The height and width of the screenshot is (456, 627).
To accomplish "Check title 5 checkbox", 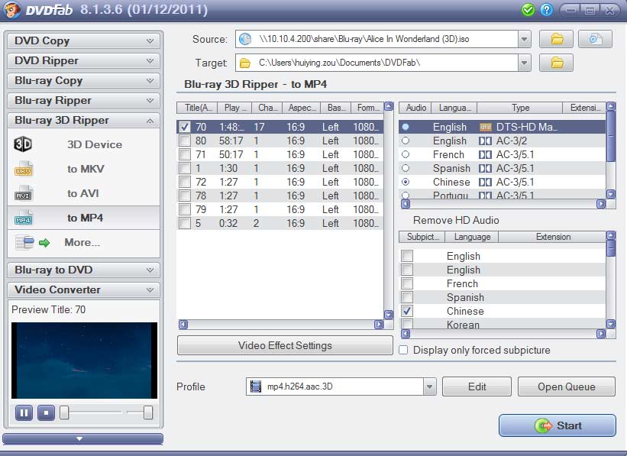I will [184, 223].
